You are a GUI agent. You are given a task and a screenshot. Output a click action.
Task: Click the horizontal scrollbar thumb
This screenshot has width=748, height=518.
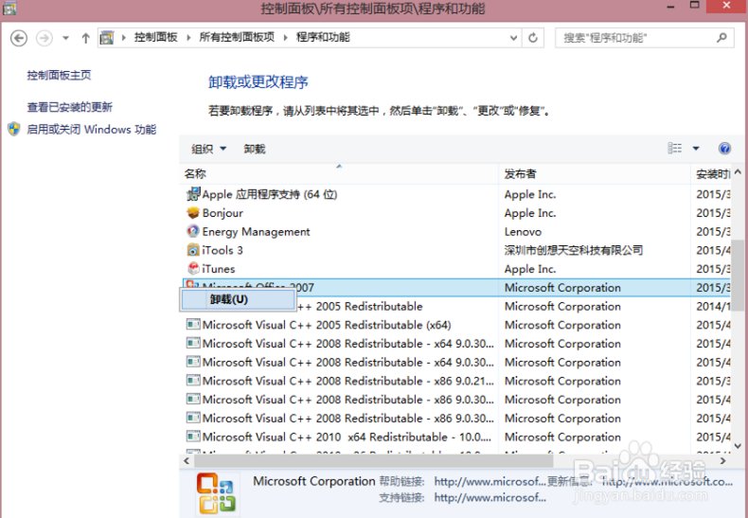pyautogui.click(x=373, y=461)
